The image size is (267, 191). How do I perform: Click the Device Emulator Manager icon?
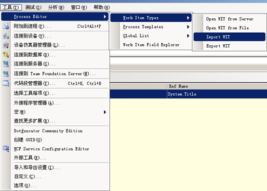pos(6,45)
